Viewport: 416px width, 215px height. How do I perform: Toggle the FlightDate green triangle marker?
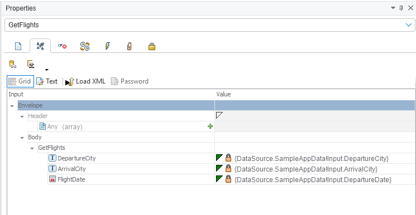(x=219, y=179)
